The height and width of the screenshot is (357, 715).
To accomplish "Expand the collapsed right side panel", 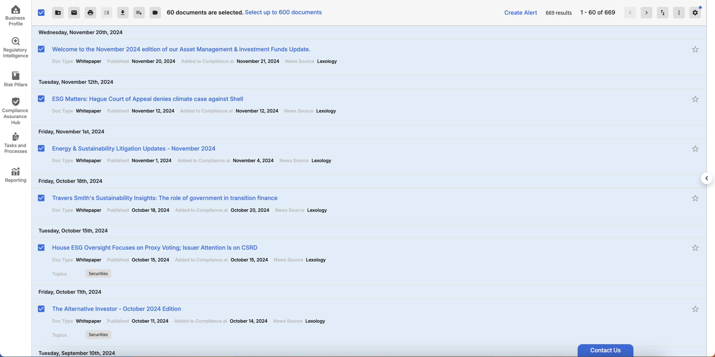I will pos(706,178).
